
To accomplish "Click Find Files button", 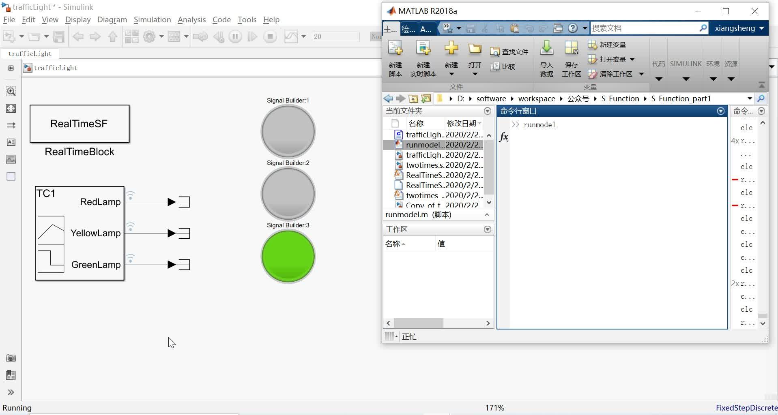I will [509, 52].
